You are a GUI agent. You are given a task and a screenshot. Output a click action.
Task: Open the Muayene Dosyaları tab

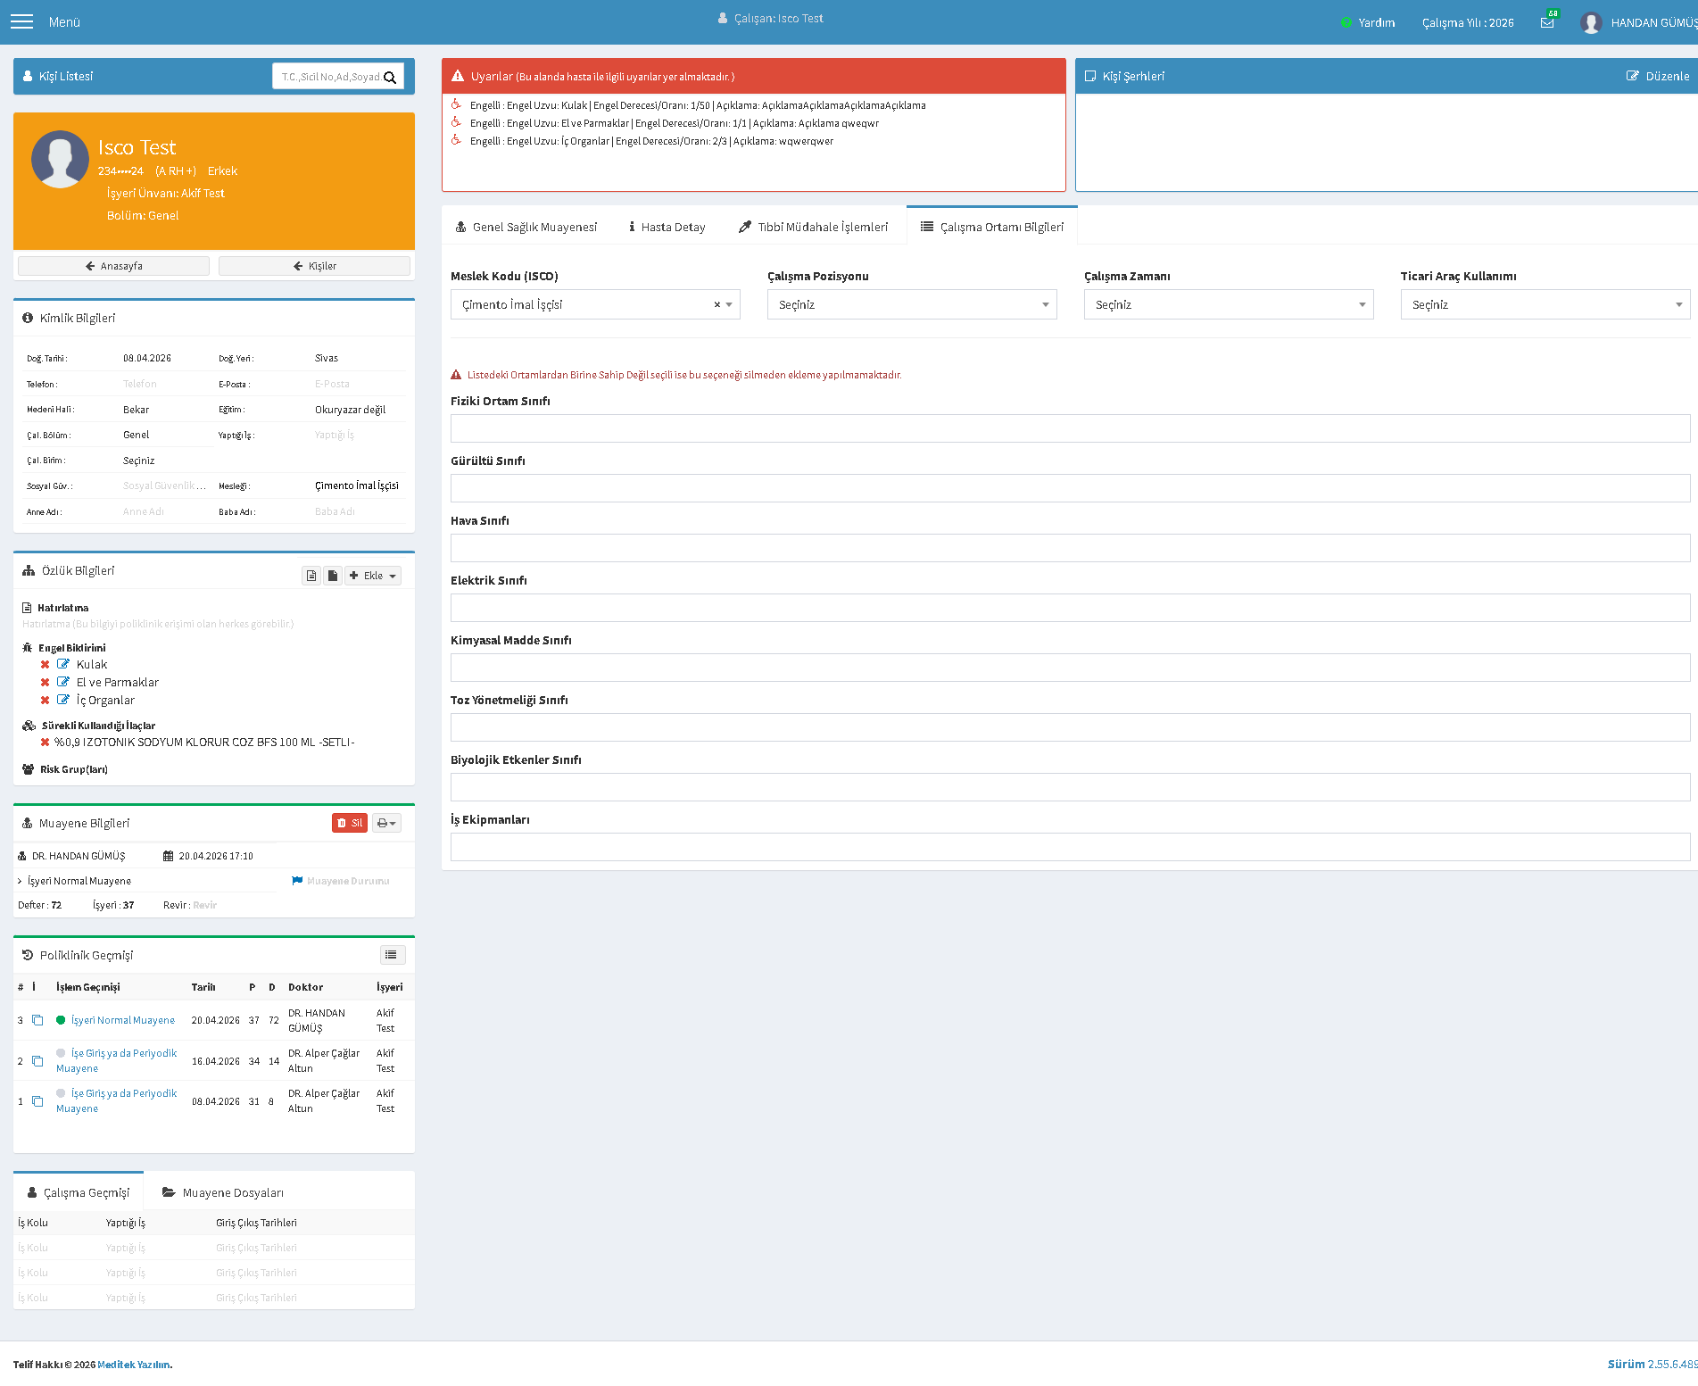click(223, 1192)
